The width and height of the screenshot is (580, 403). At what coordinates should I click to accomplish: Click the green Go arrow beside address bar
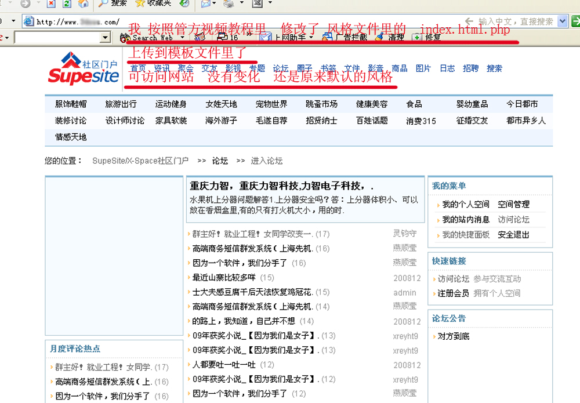point(575,21)
